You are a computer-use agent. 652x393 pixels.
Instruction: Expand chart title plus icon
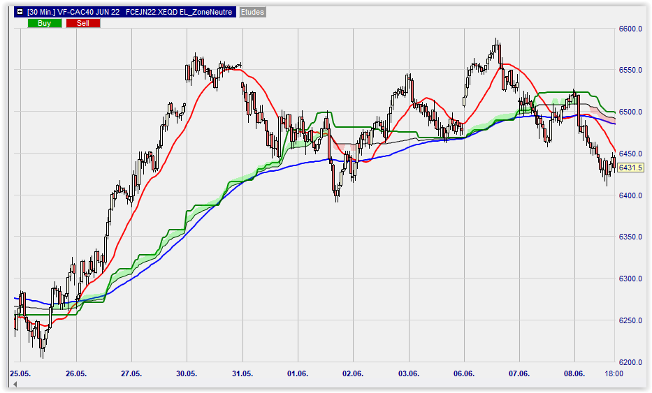pyautogui.click(x=20, y=12)
